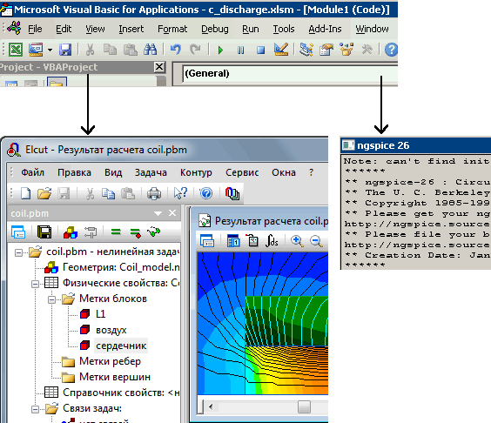The image size is (491, 423).
Task: Open the Run menu in VBA editor
Action: (x=251, y=29)
